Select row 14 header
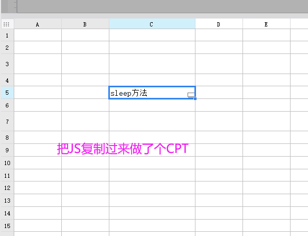308x236 pixels. pyautogui.click(x=7, y=213)
